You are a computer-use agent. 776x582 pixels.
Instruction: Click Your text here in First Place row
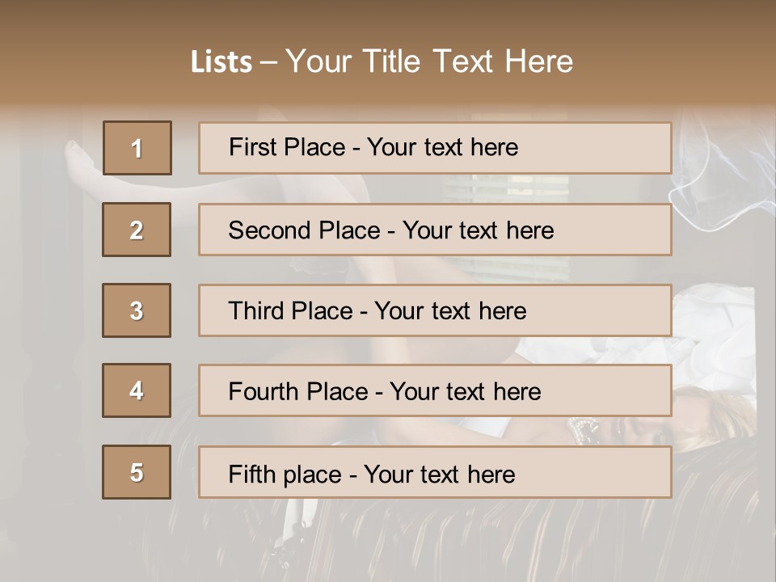point(442,147)
